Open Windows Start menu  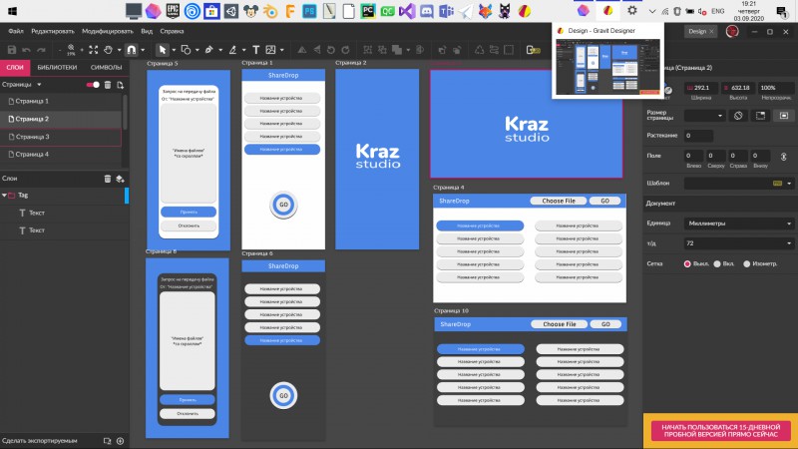[x=12, y=11]
